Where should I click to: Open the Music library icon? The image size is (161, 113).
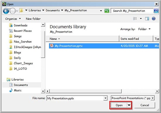coord(11,90)
